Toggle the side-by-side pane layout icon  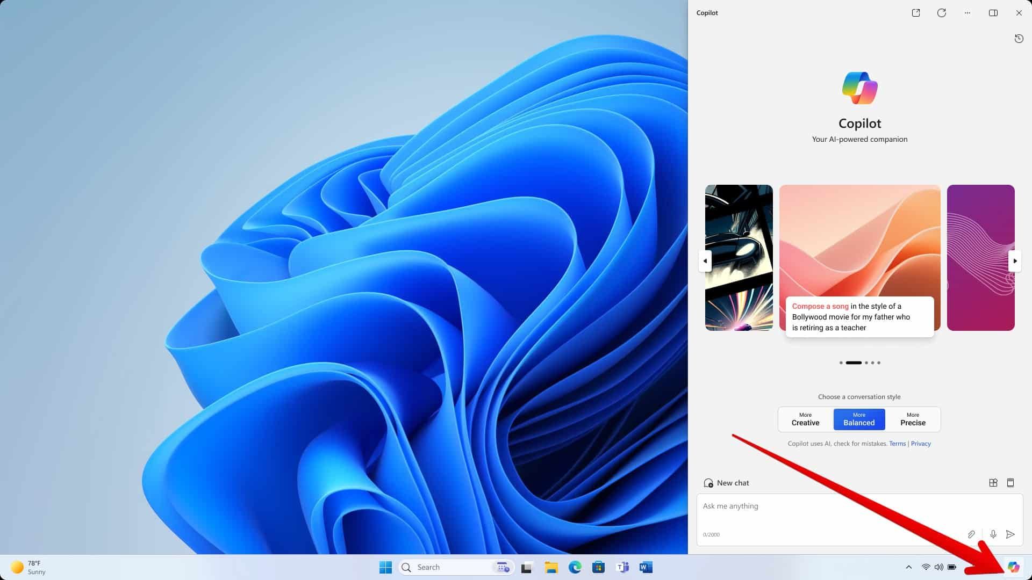(993, 13)
